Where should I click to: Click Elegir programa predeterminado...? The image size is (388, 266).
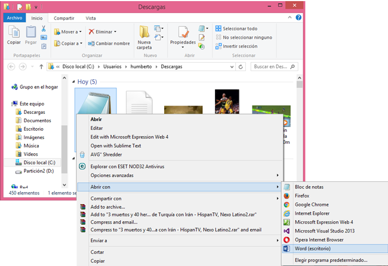335,260
